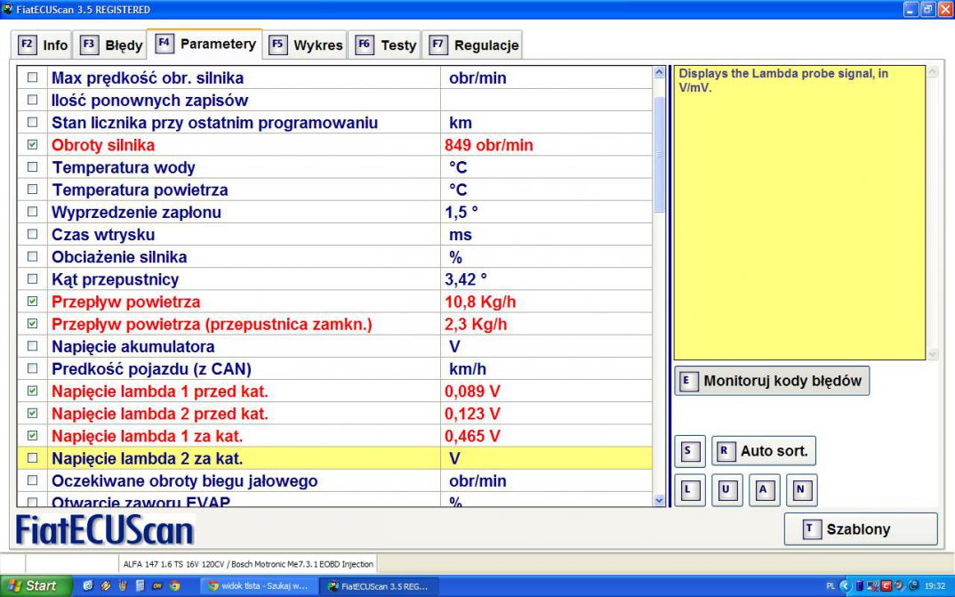The width and height of the screenshot is (955, 597).
Task: Open the Wykres tab
Action: (x=307, y=44)
